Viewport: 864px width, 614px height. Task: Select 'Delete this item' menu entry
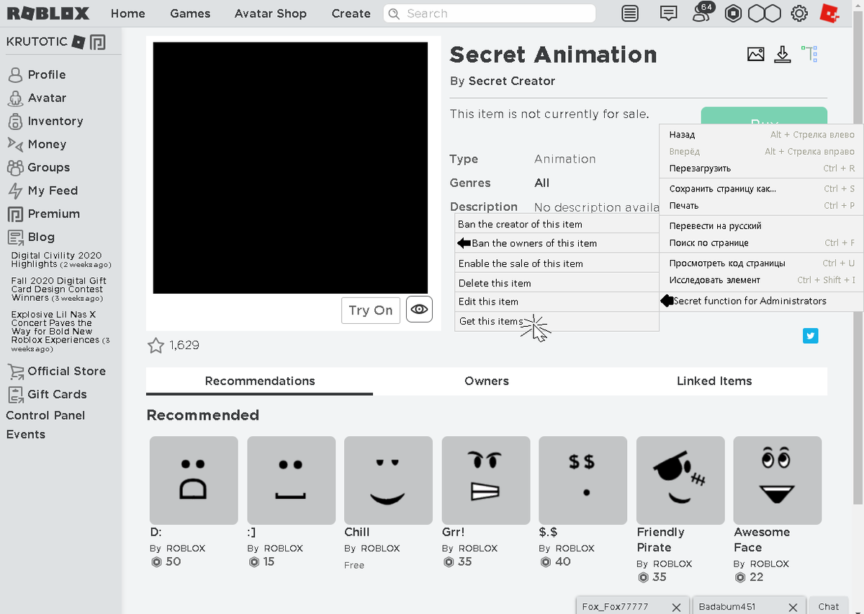(557, 283)
